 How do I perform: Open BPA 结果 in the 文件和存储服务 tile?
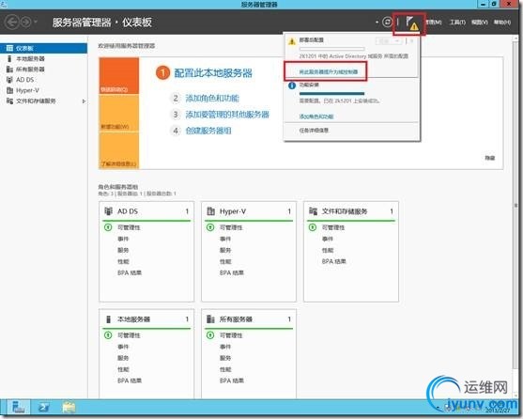coord(334,261)
